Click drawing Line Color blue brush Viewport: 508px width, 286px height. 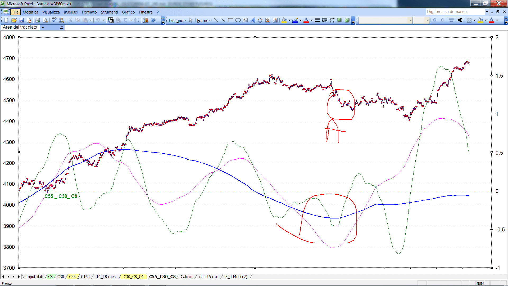(x=295, y=20)
